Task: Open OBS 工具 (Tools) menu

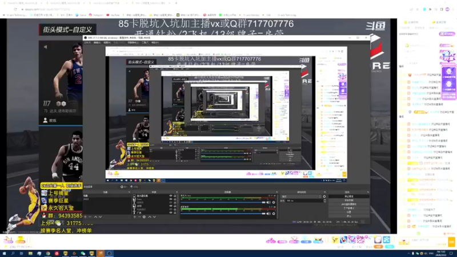Action: point(145,42)
